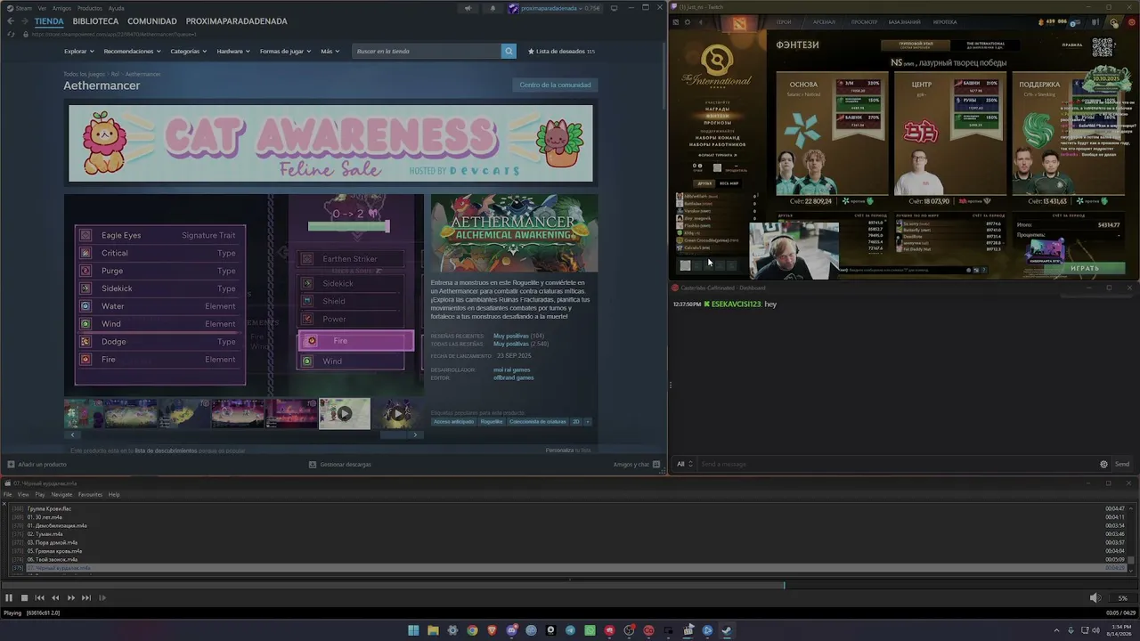Select the video trailer thumbnail with play icon

345,413
